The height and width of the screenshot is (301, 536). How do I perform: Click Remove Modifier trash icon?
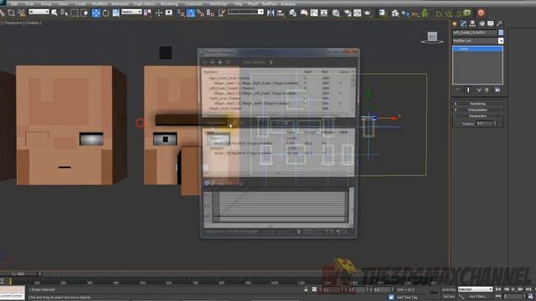tap(487, 89)
